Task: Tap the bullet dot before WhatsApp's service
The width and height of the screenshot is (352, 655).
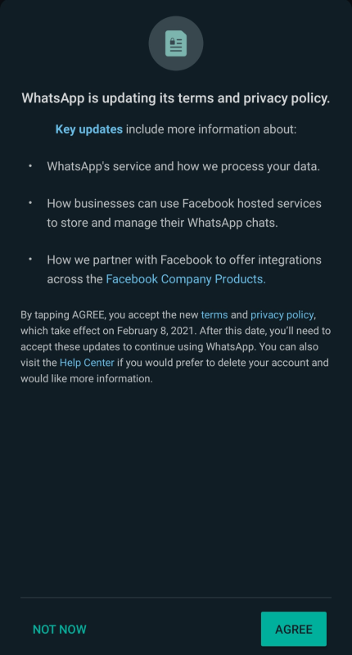Action: [30, 166]
